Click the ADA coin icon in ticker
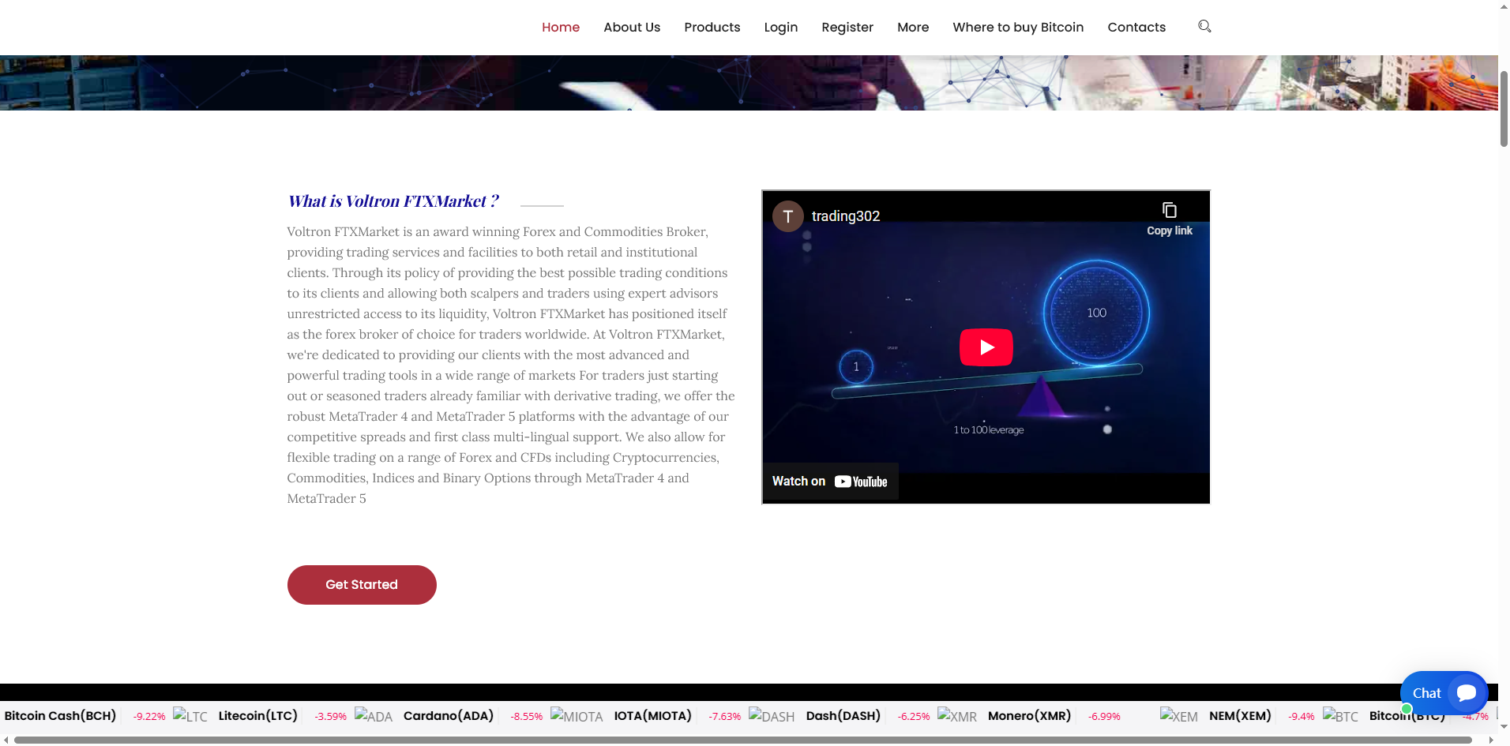The width and height of the screenshot is (1510, 746). coord(374,716)
